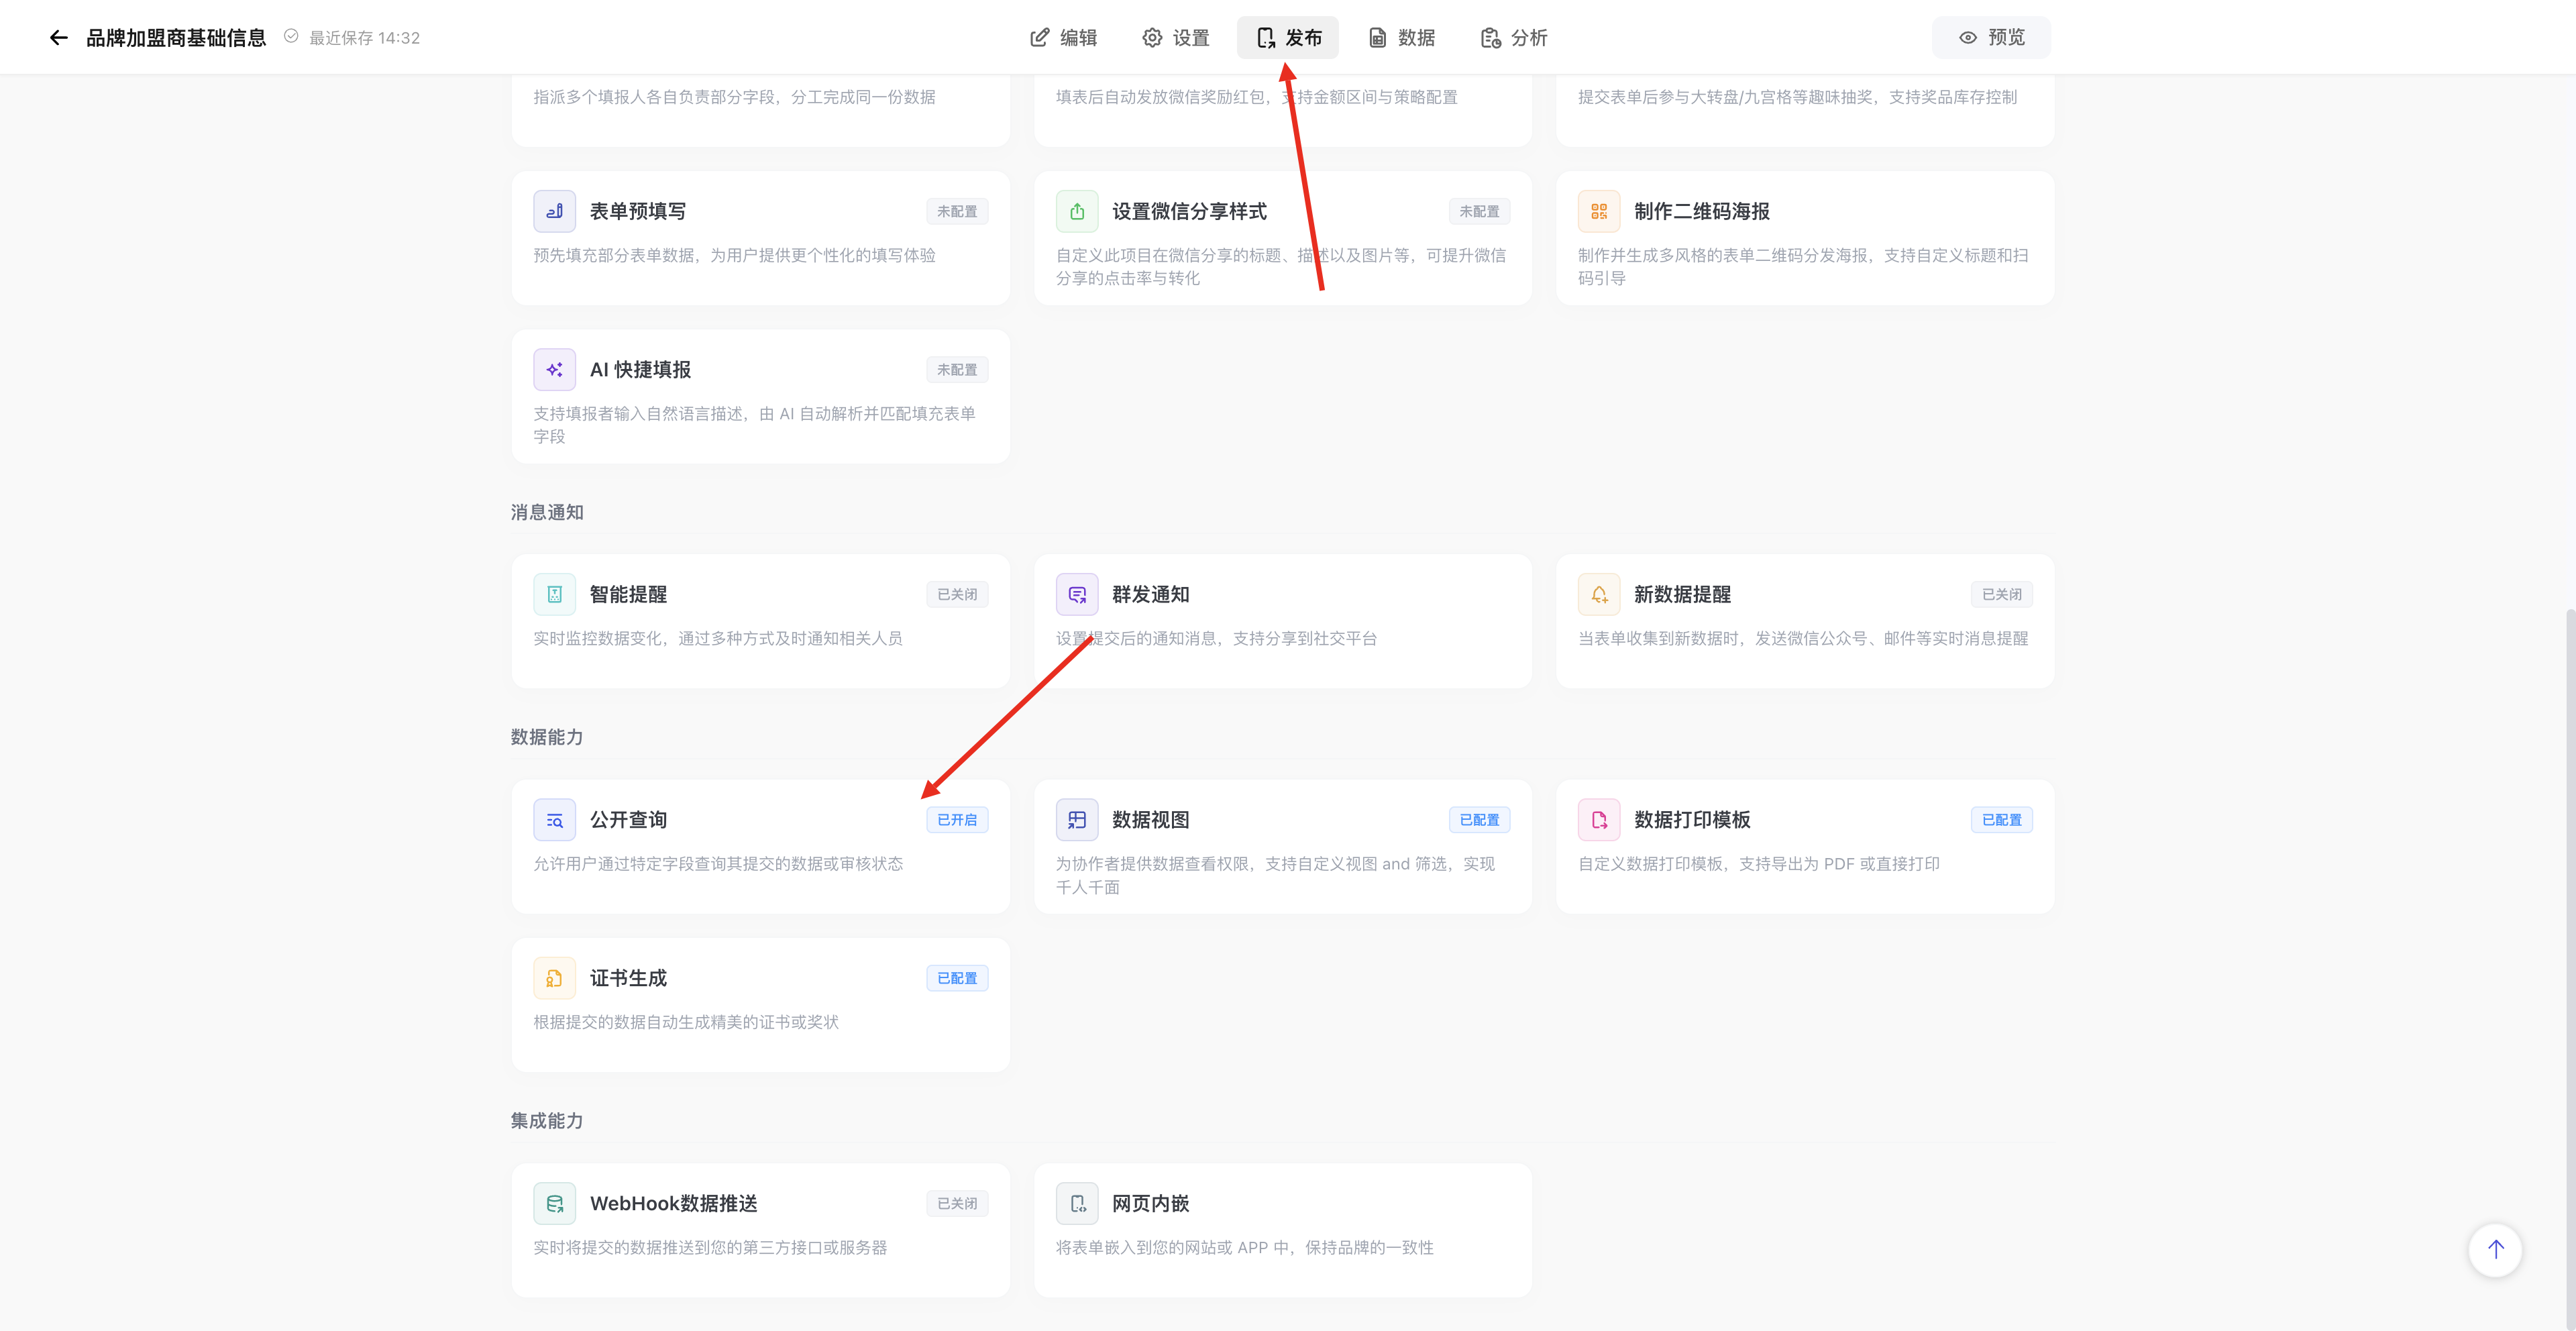The image size is (2576, 1331).
Task: Click the 新数据提醒 bell icon
Action: click(x=1599, y=594)
